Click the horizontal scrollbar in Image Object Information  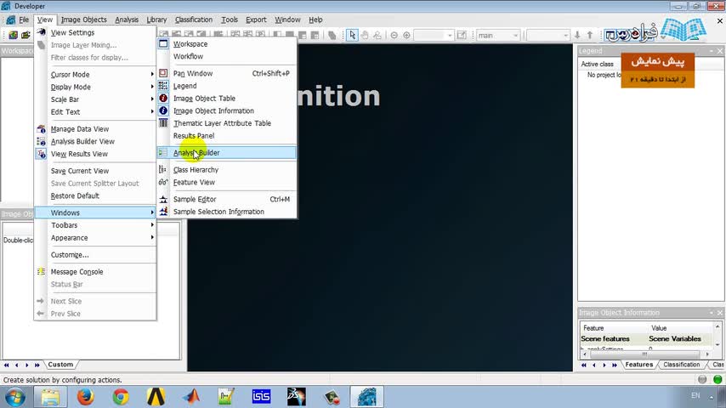pos(645,354)
